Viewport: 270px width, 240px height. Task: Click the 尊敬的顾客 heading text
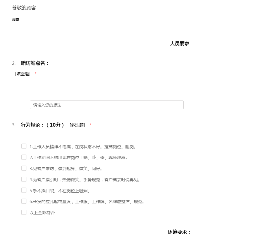(x=24, y=8)
